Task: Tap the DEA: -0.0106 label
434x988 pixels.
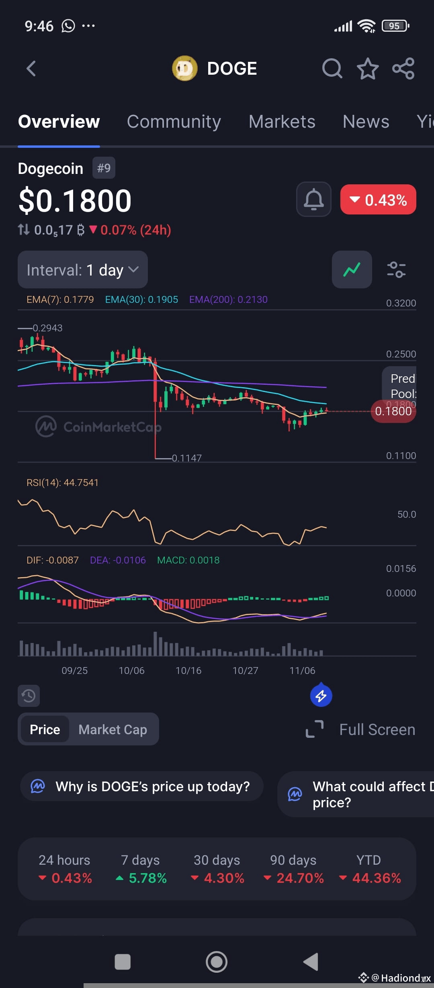Action: click(118, 560)
